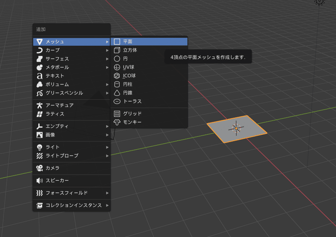Click the 円 circle icon

[x=117, y=58]
